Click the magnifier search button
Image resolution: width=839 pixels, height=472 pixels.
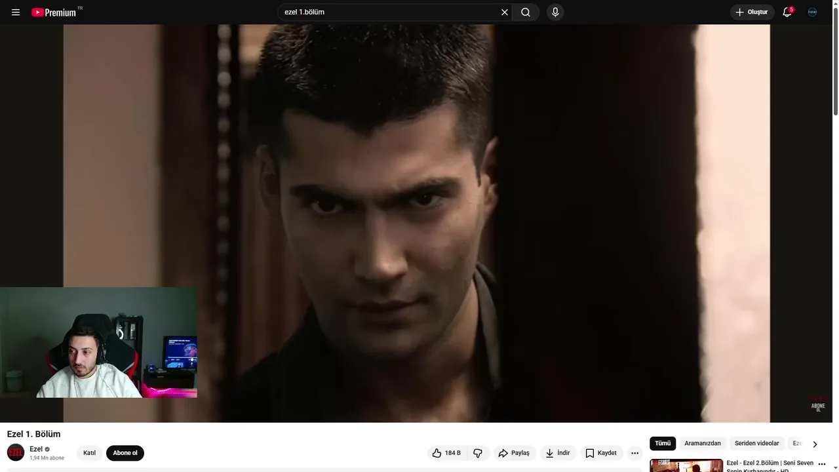[x=526, y=12]
